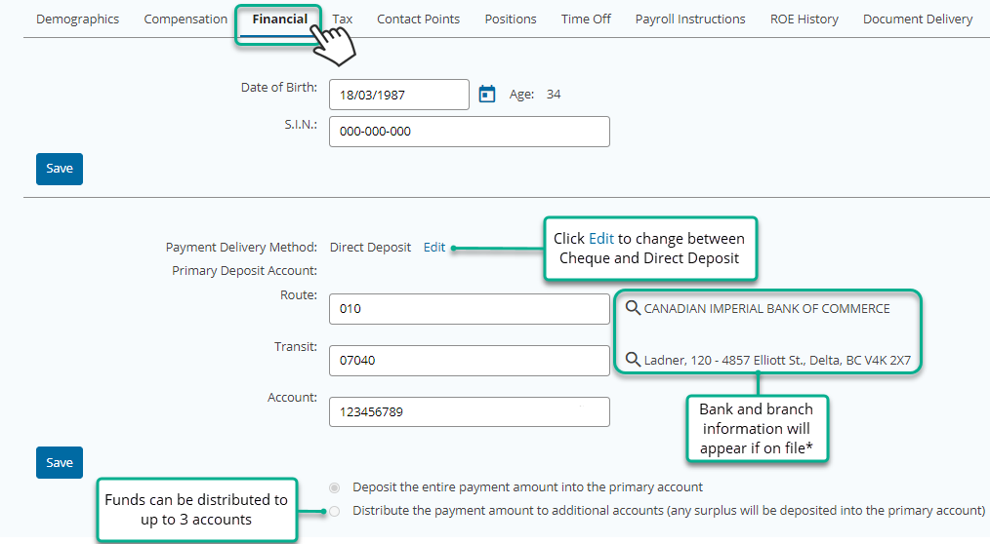Click the bank lookup magnifier beside CANADIAN IMPERIAL BANK
This screenshot has height=544, width=990.
point(633,308)
